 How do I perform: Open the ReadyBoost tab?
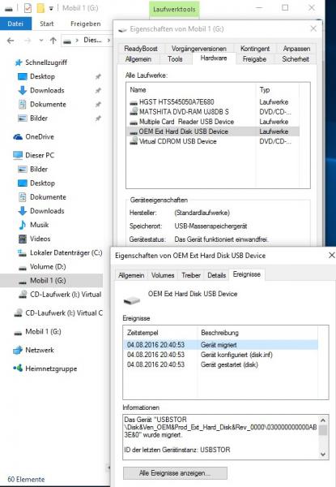click(141, 49)
